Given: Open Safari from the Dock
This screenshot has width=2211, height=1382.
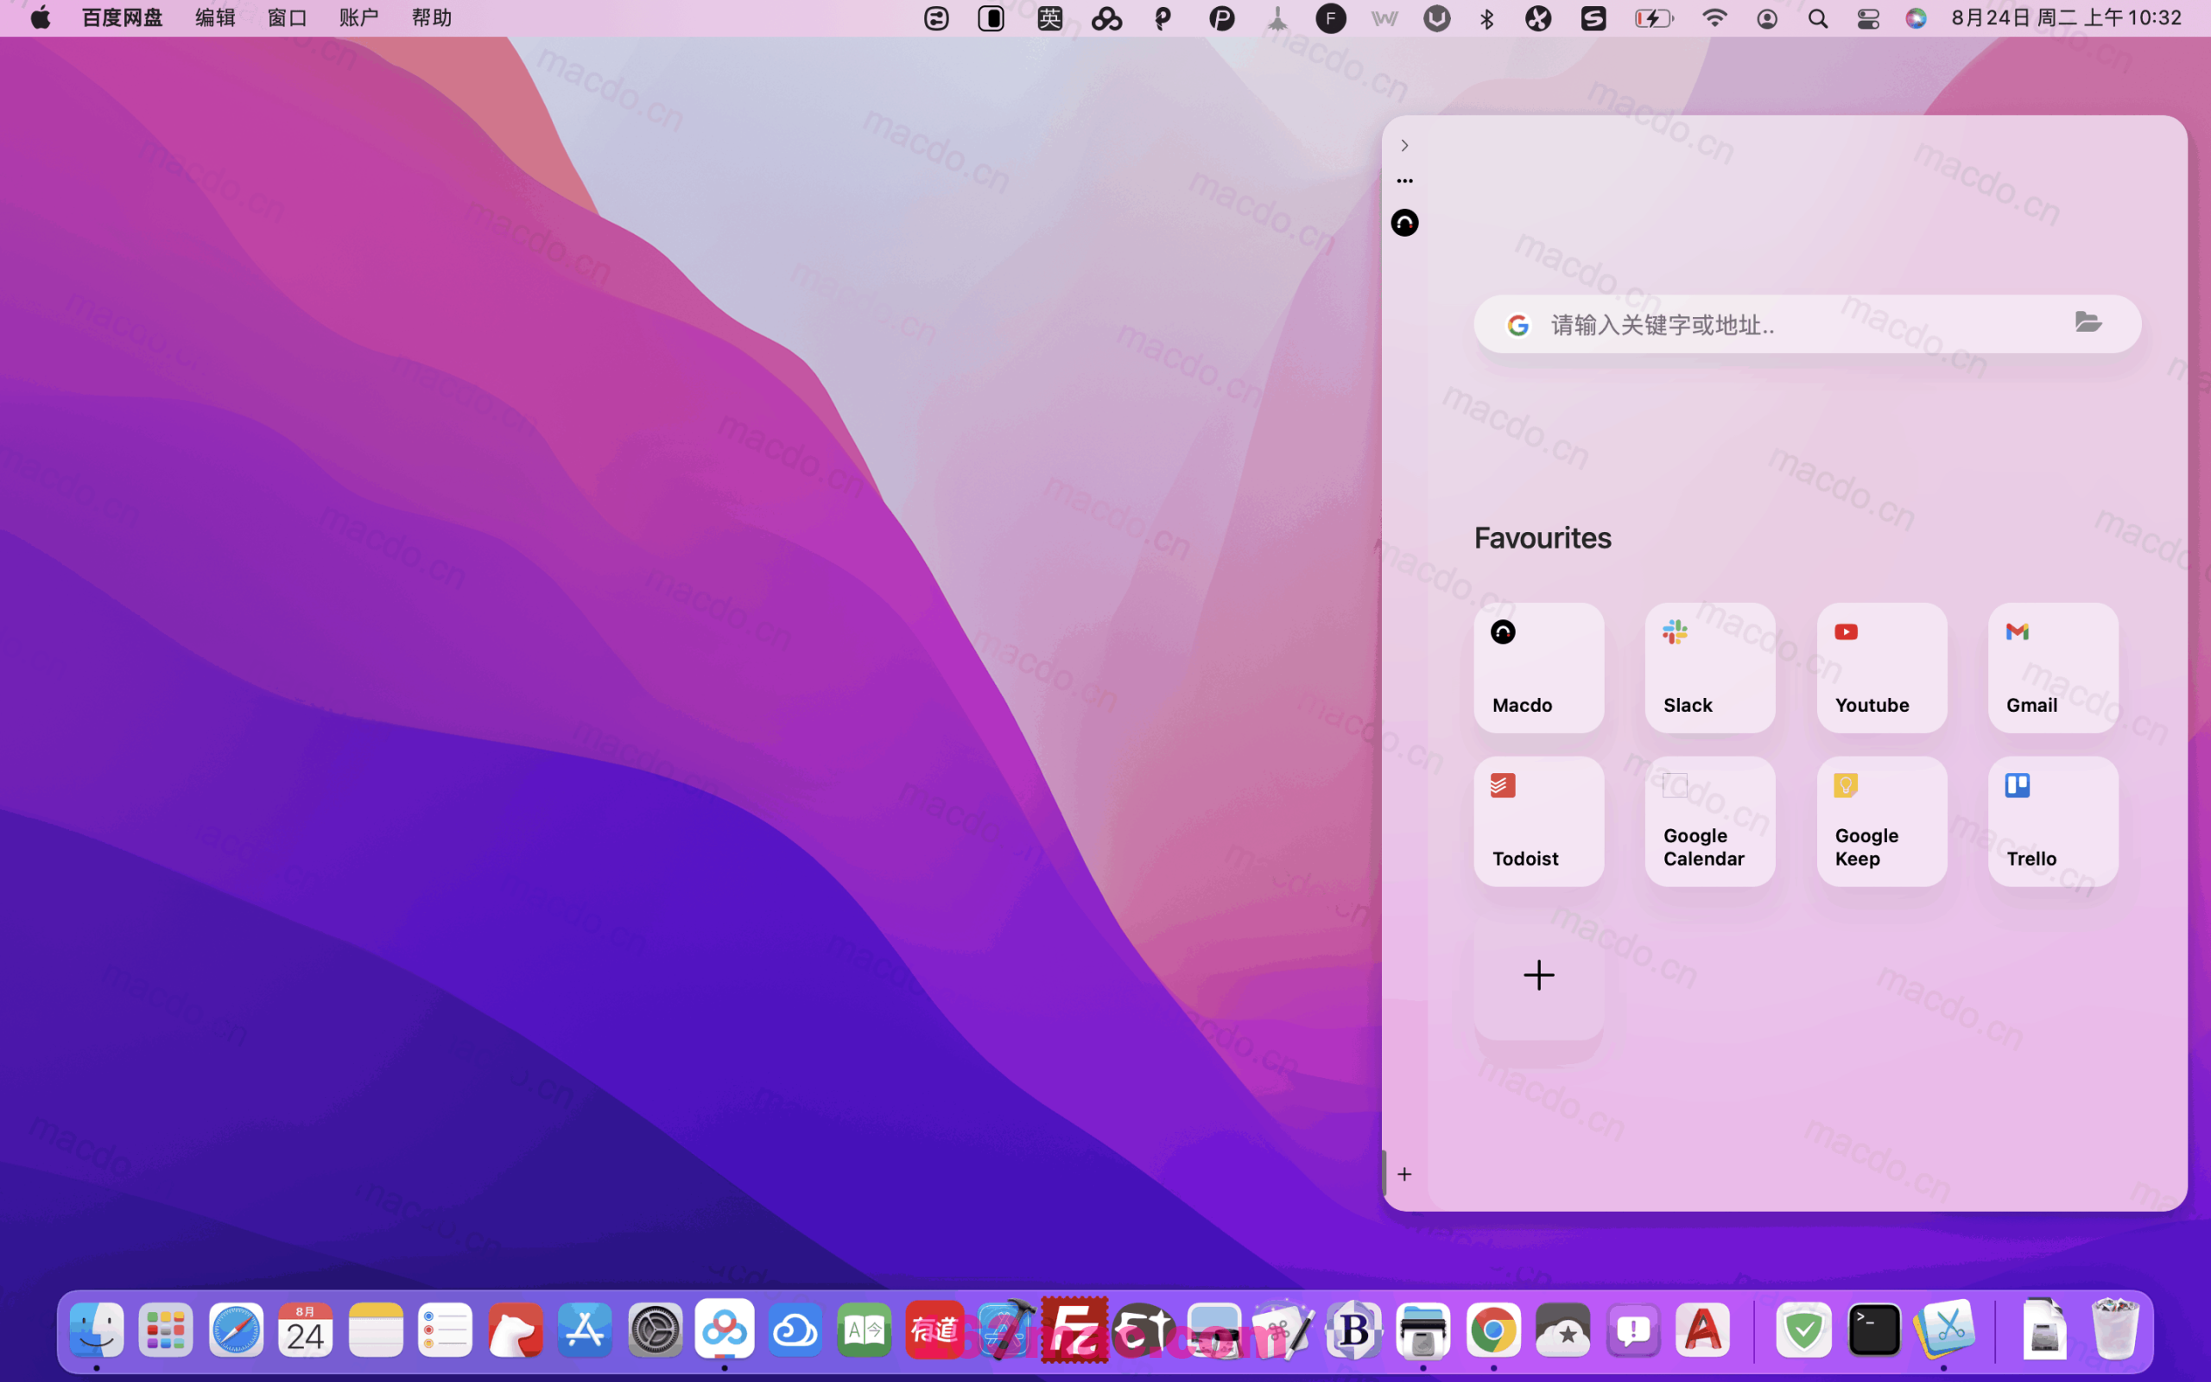Looking at the screenshot, I should coord(236,1330).
